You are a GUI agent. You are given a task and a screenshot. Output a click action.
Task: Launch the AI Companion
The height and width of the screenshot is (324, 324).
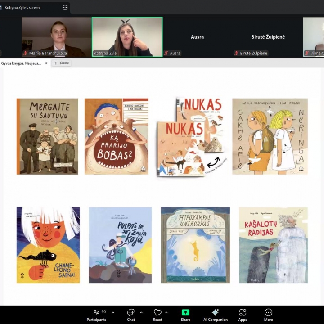215,314
